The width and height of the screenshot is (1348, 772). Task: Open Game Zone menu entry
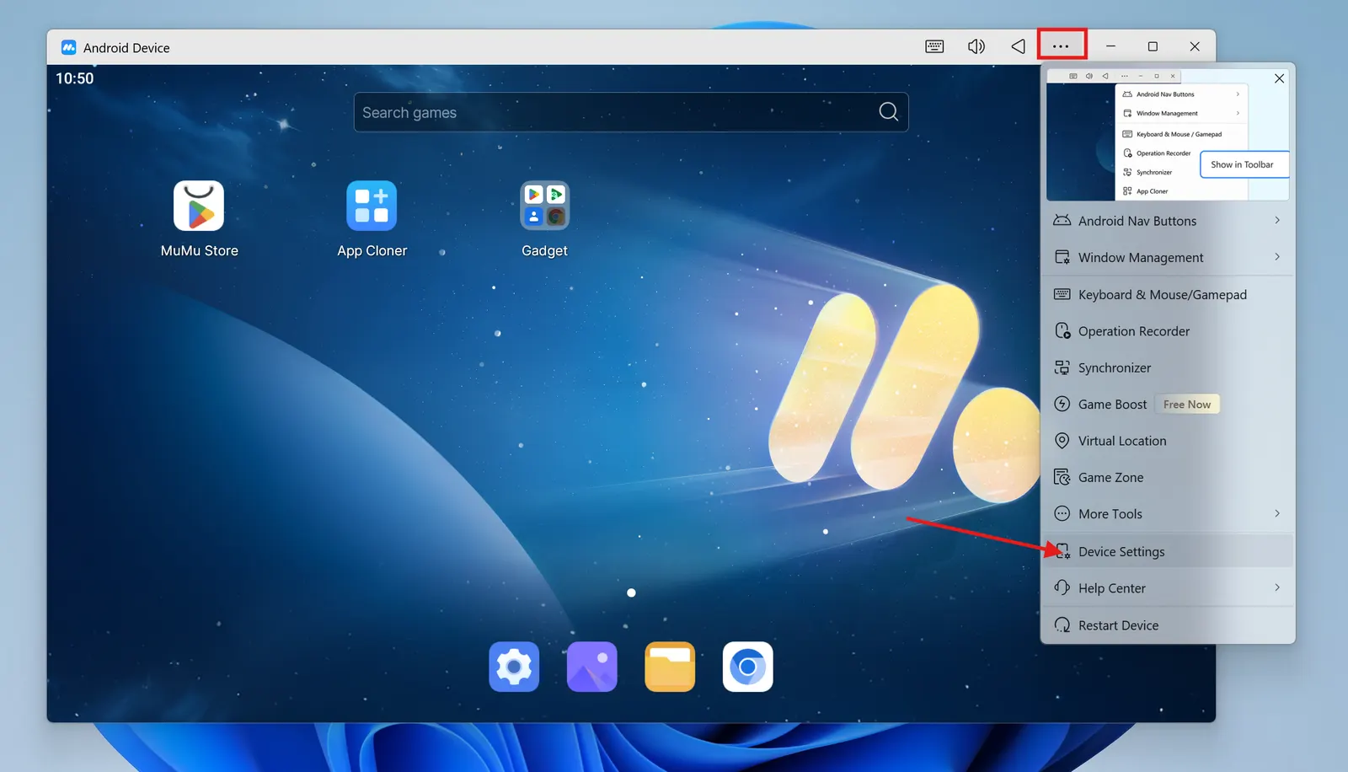[1168, 477]
